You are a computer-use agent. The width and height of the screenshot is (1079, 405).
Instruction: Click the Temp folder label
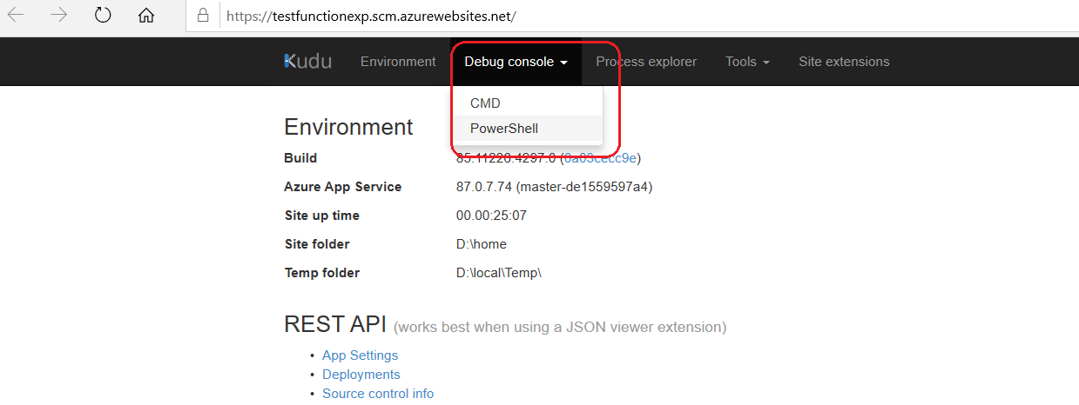(x=321, y=273)
